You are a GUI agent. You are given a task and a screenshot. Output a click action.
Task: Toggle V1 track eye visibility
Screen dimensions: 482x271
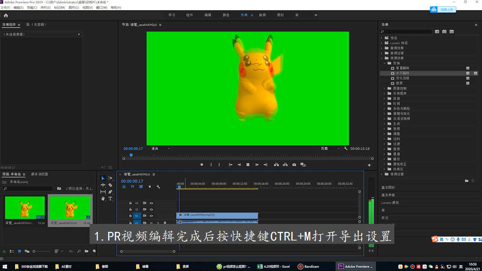[x=151, y=216]
